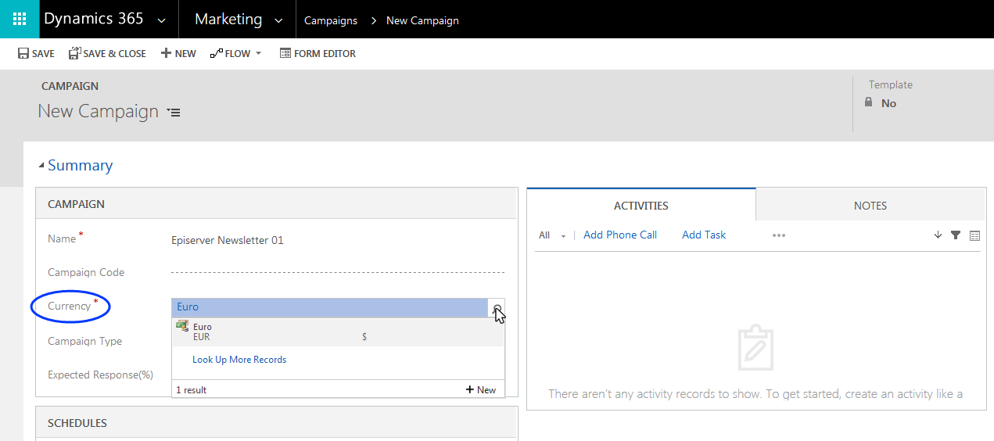Click the Save toolbar button
994x441 pixels.
pos(36,54)
